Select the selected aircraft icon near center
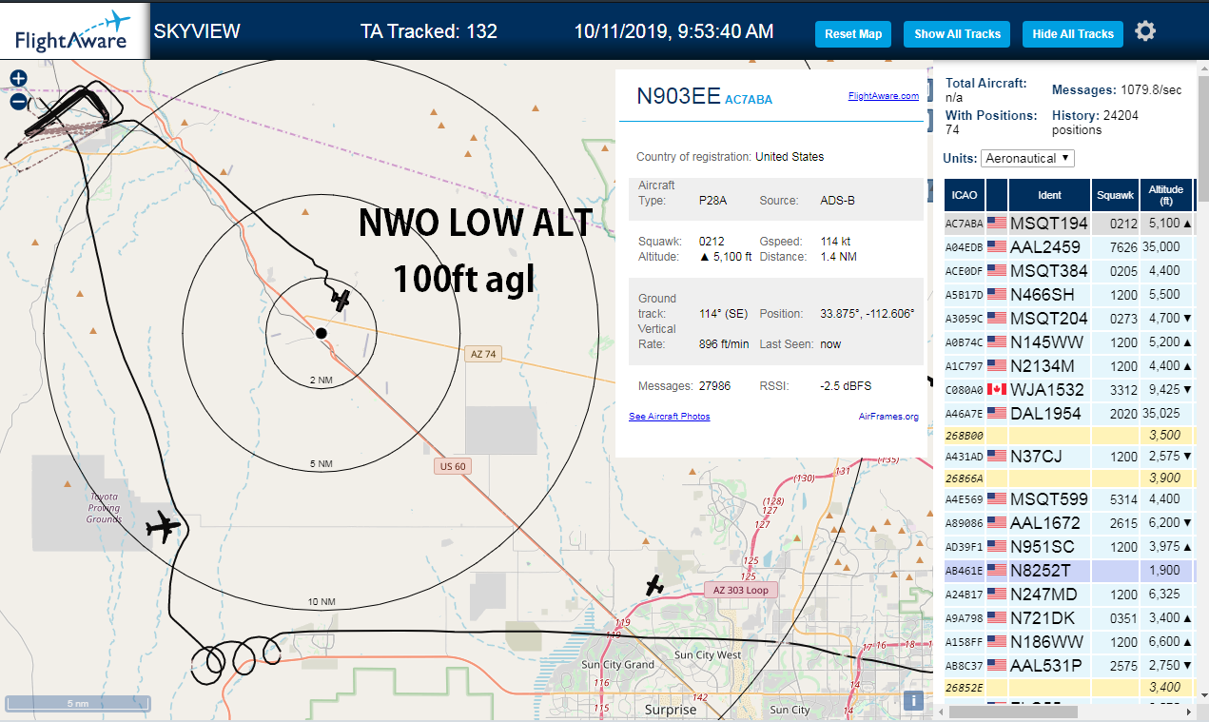1209x722 pixels. (341, 300)
